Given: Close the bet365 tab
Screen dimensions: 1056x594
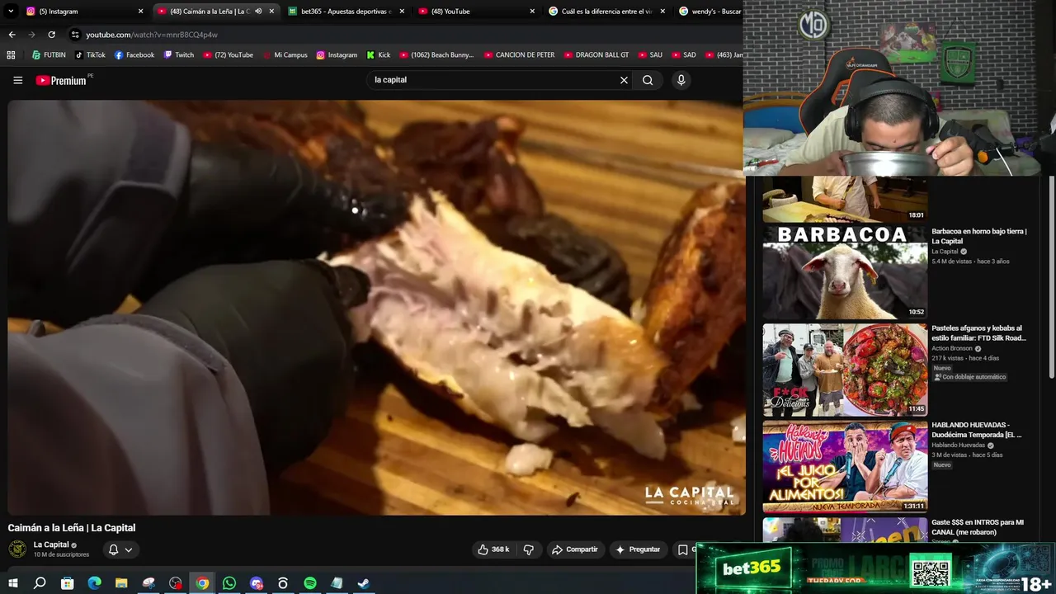Looking at the screenshot, I should (x=402, y=12).
